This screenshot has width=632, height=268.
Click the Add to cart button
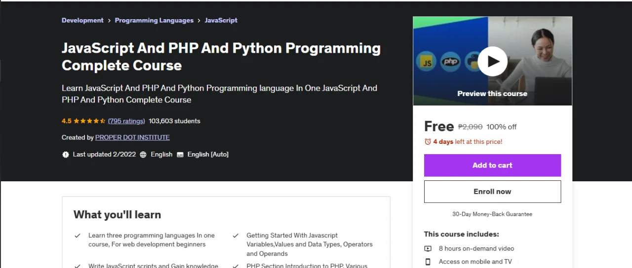pyautogui.click(x=492, y=165)
